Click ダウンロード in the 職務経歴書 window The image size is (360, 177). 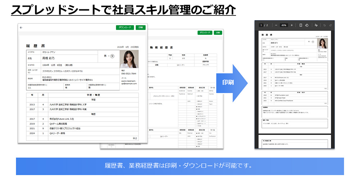click(205, 33)
